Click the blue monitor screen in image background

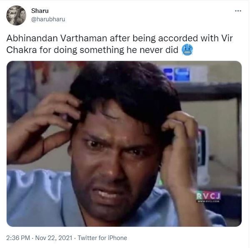point(177,74)
